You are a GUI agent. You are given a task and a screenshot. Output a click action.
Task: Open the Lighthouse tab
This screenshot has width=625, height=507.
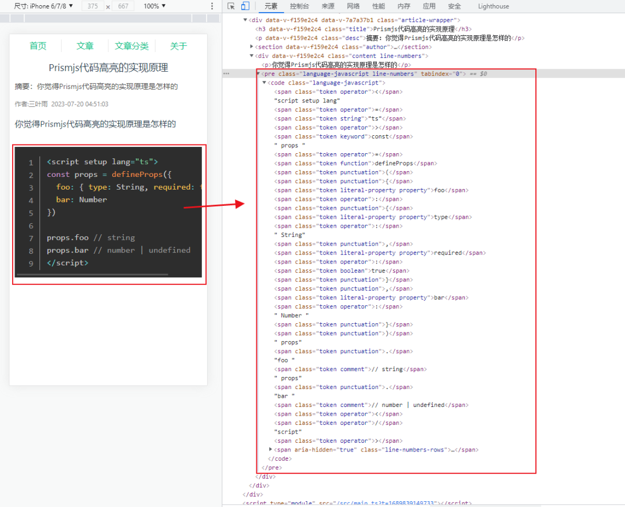tap(493, 6)
